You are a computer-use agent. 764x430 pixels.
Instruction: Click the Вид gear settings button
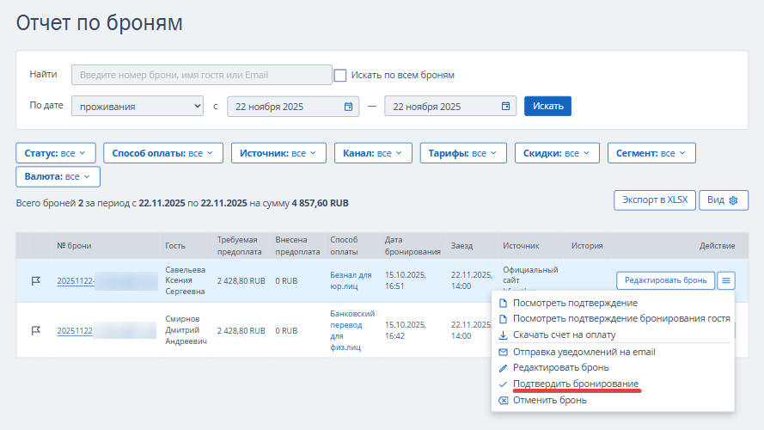723,200
